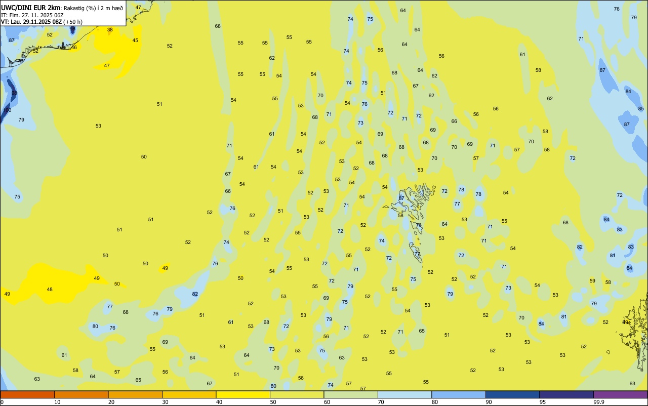
Task: Click the humidity value '100' on the map
Action: pyautogui.click(x=7, y=110)
